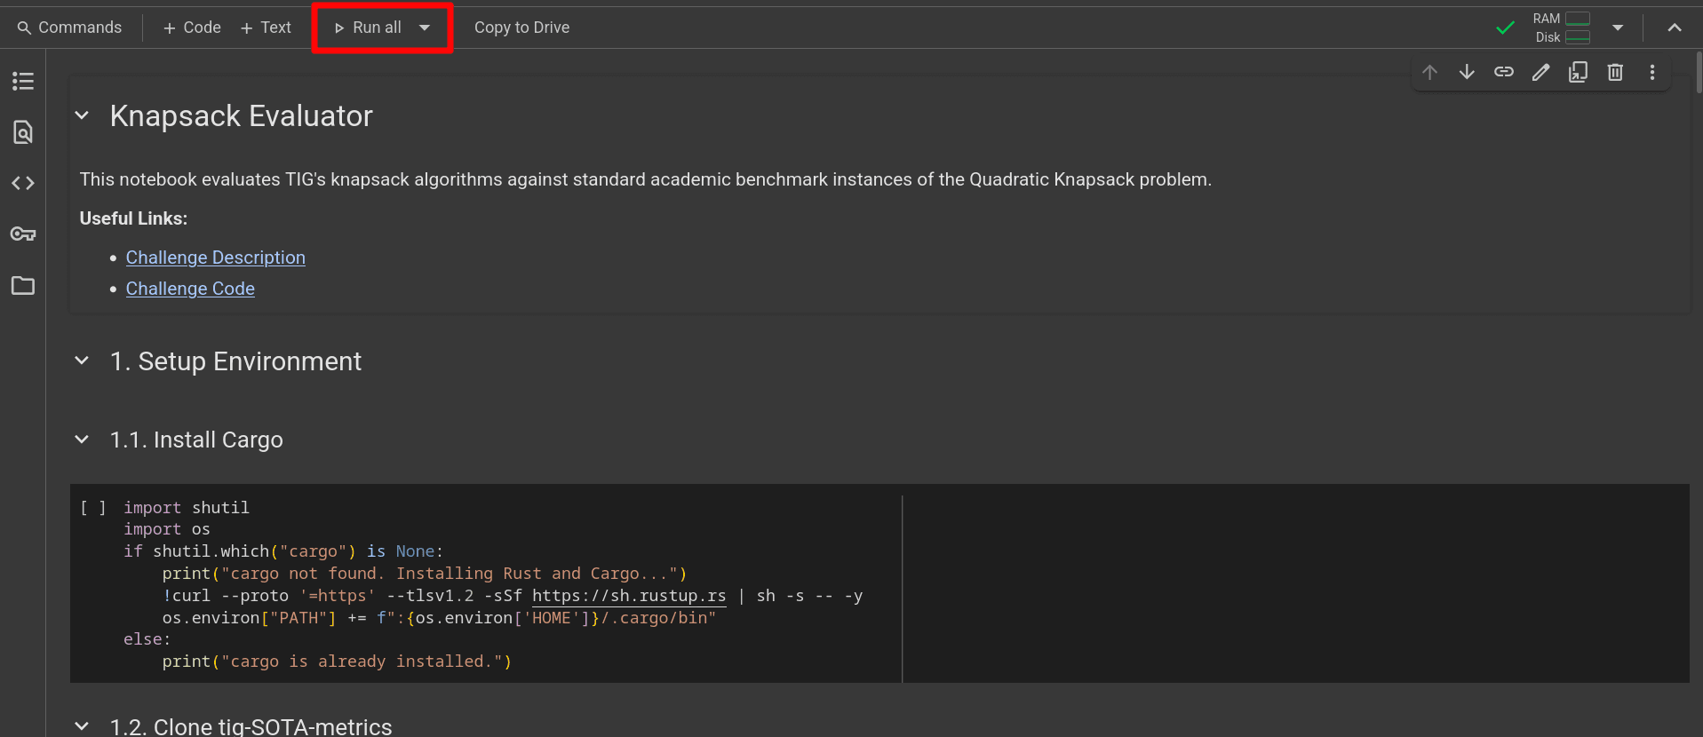
Task: Open the Secrets key icon
Action: pyautogui.click(x=23, y=234)
